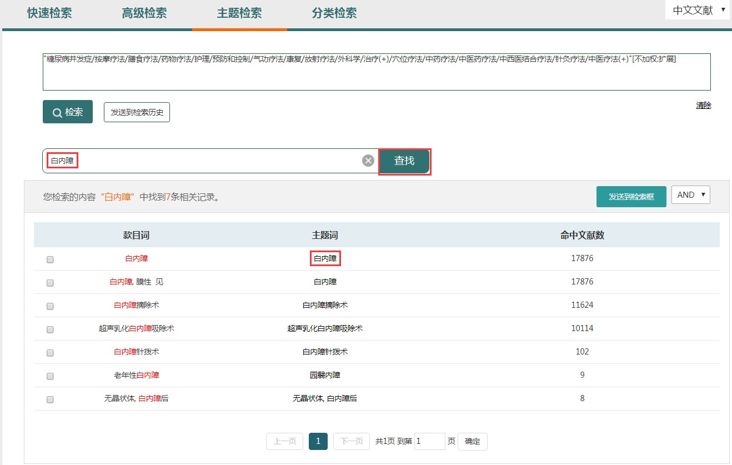Click the 发送到检索框 button
The height and width of the screenshot is (465, 732).
(631, 197)
